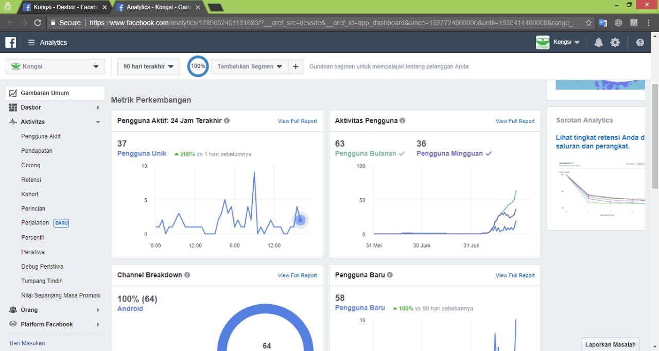Click the Android label under Channel Breakdown
The image size is (659, 351).
tap(130, 309)
